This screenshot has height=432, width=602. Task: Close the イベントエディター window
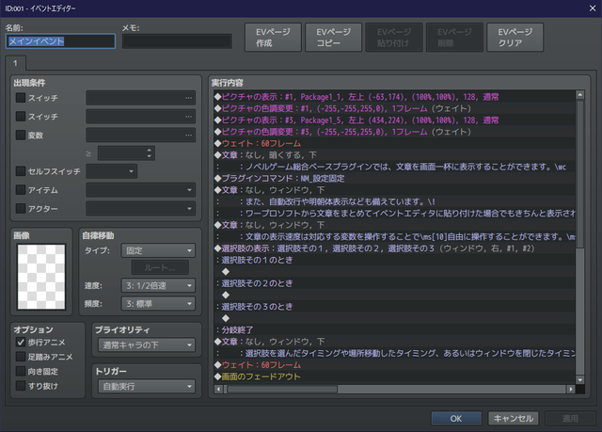coord(593,8)
